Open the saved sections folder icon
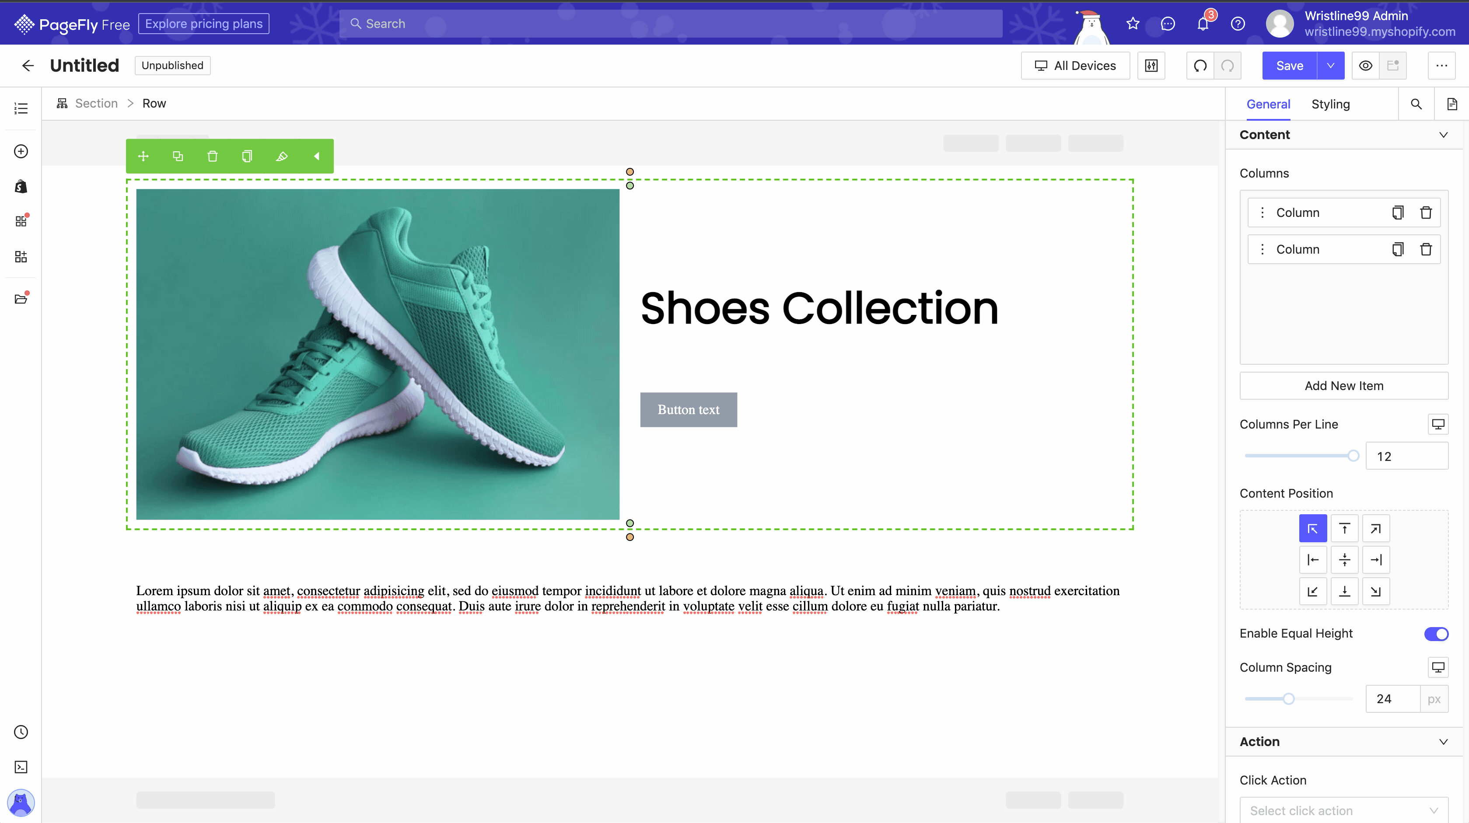The height and width of the screenshot is (823, 1469). click(21, 299)
